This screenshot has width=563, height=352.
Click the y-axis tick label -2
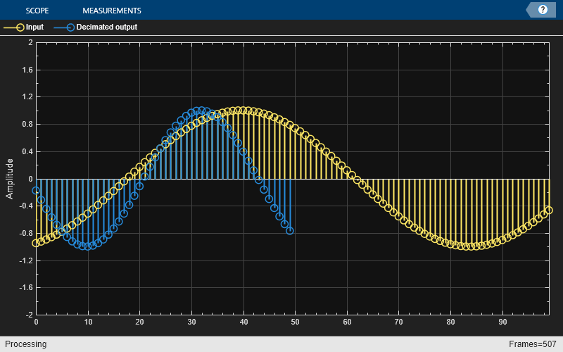click(x=28, y=315)
